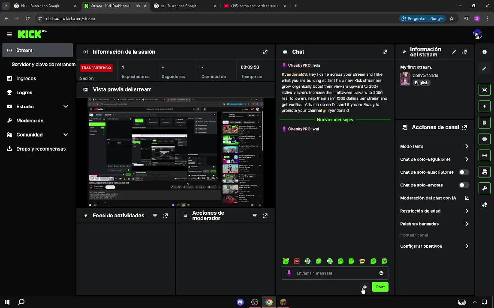
Task: Toggle the moderator actions note icon in right rail
Action: coord(485,123)
